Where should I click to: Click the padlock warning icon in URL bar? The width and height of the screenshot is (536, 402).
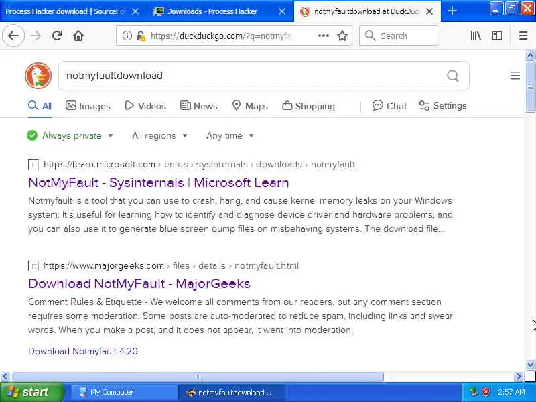(x=141, y=36)
